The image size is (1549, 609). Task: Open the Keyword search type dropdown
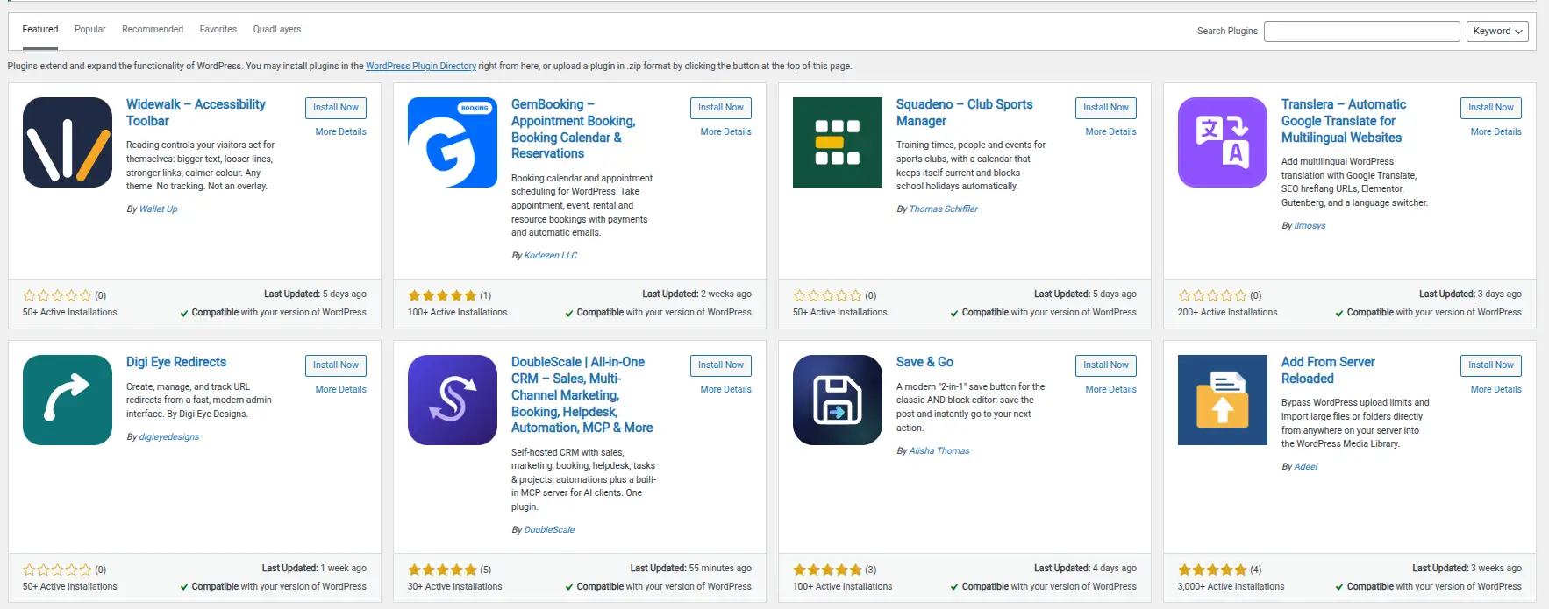pos(1497,32)
